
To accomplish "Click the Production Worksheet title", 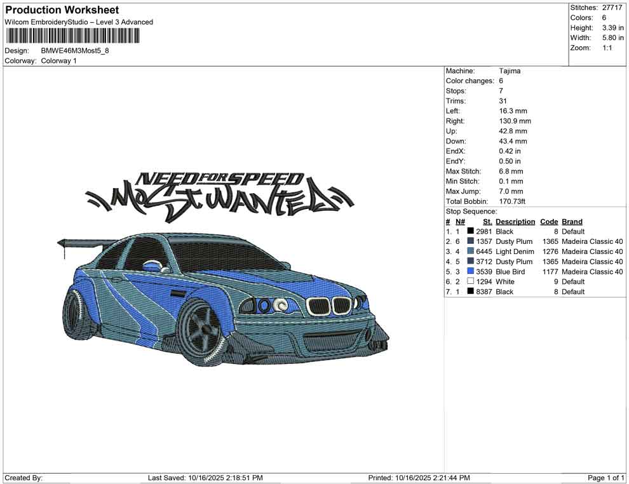I will coord(62,10).
